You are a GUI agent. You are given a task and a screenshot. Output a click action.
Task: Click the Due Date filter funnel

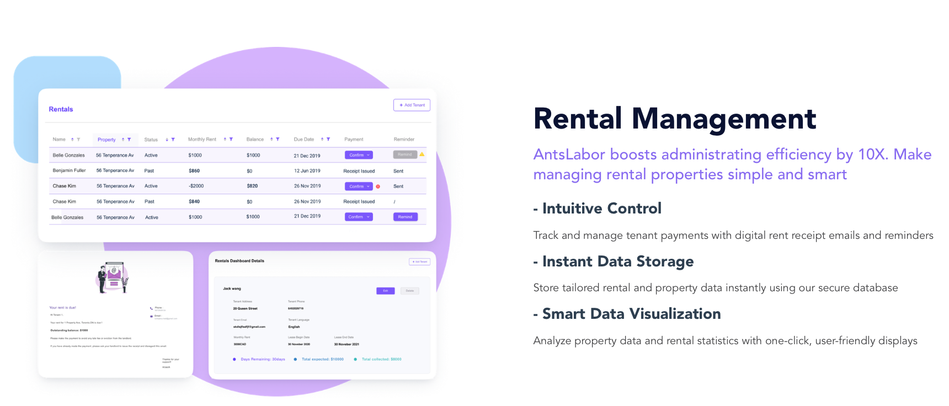[328, 140]
